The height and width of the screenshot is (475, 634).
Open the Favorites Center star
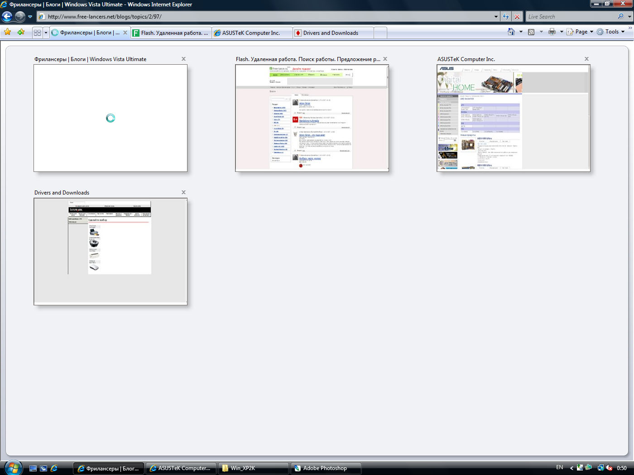tap(8, 32)
